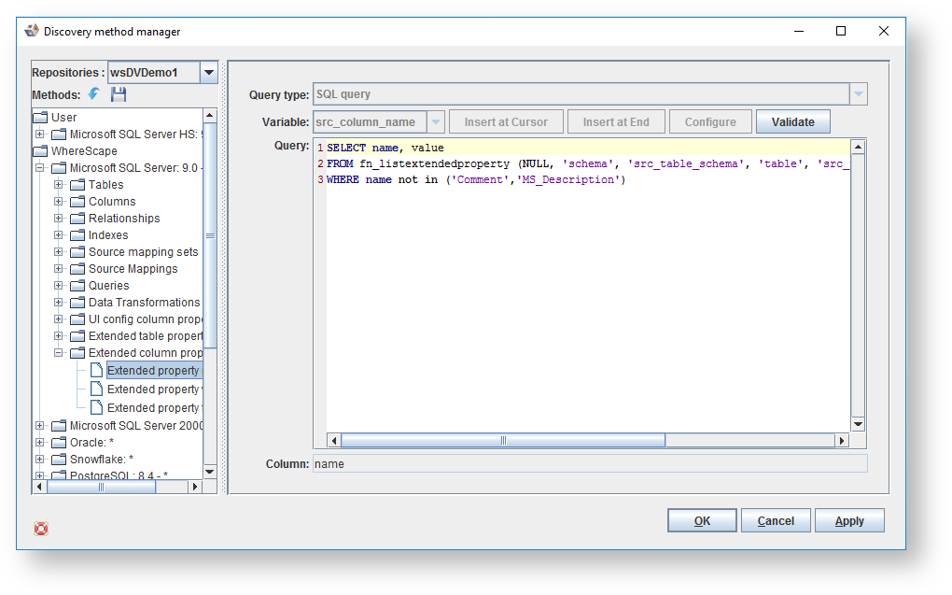Click the query editor horizontal scrollbar
952x595 pixels.
click(502, 441)
